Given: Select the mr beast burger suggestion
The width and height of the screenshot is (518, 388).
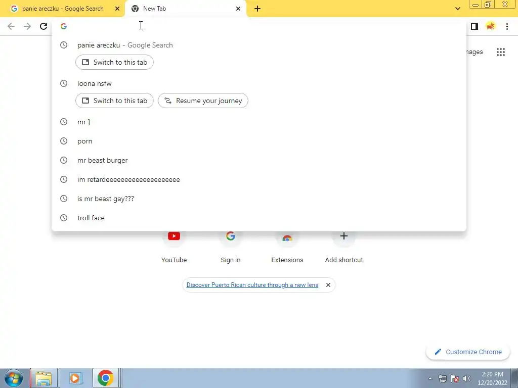Looking at the screenshot, I should tap(258, 160).
